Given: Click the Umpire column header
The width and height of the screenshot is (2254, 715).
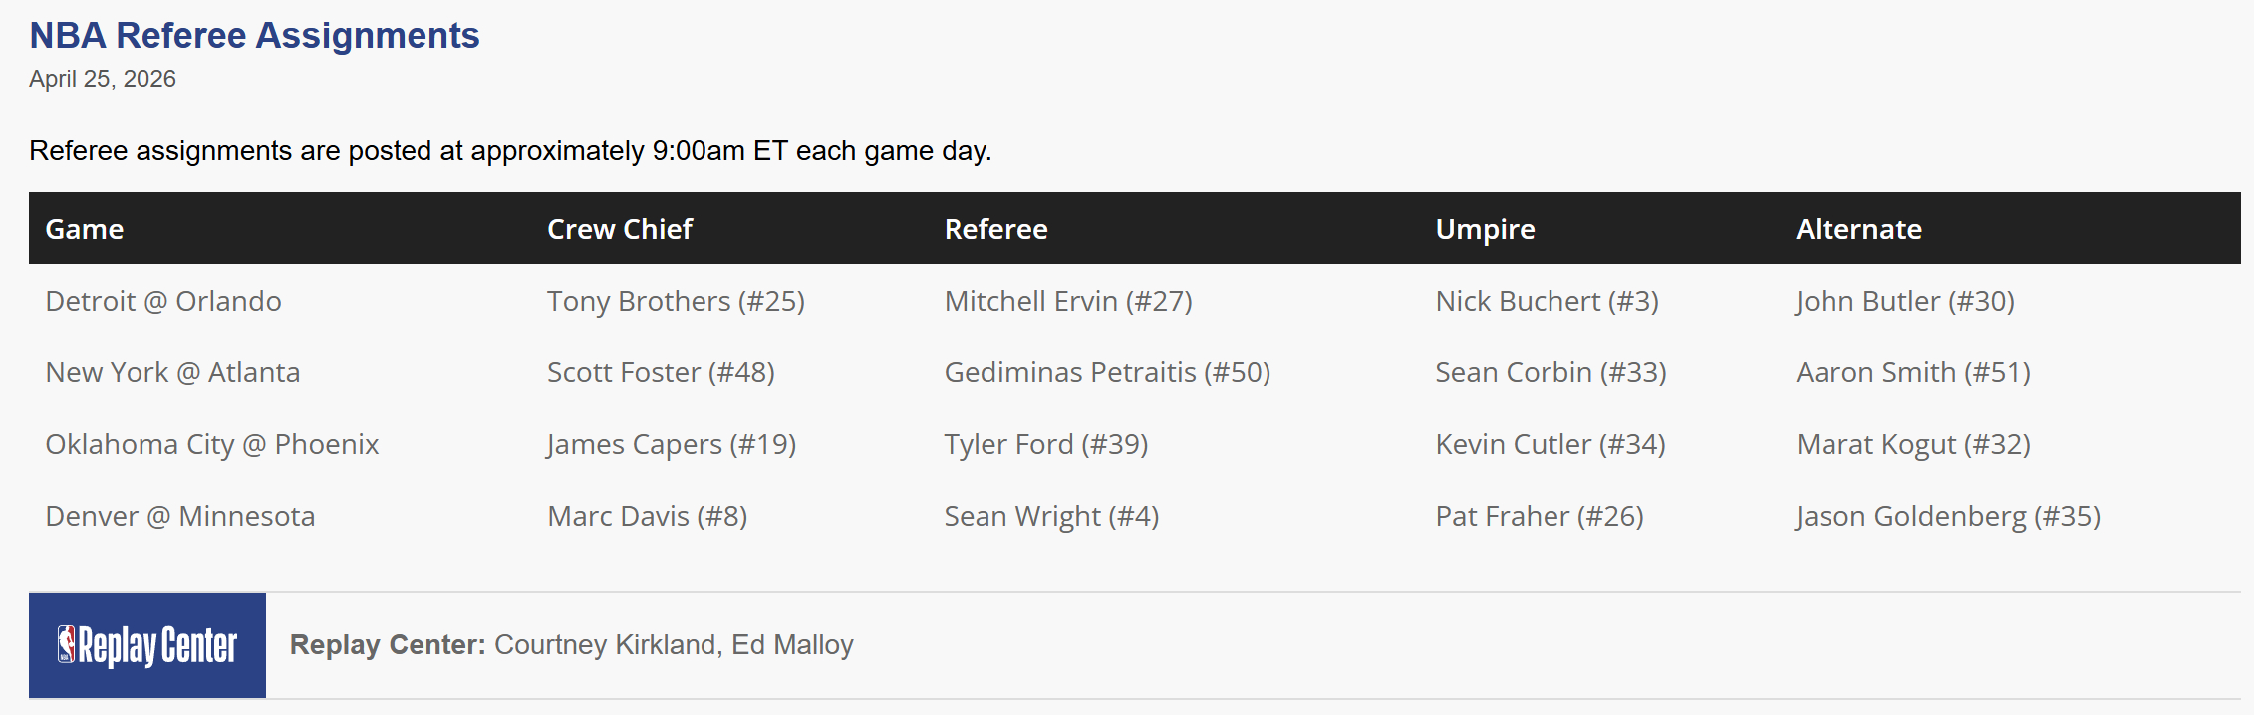Looking at the screenshot, I should point(1485,229).
